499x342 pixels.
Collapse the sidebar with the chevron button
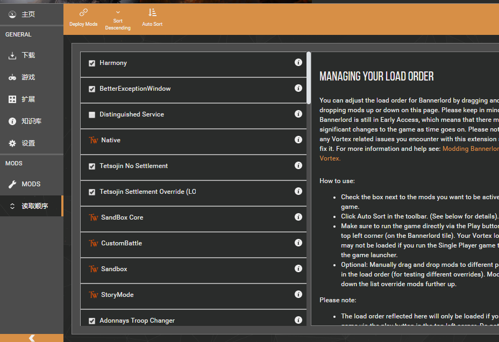[32, 338]
